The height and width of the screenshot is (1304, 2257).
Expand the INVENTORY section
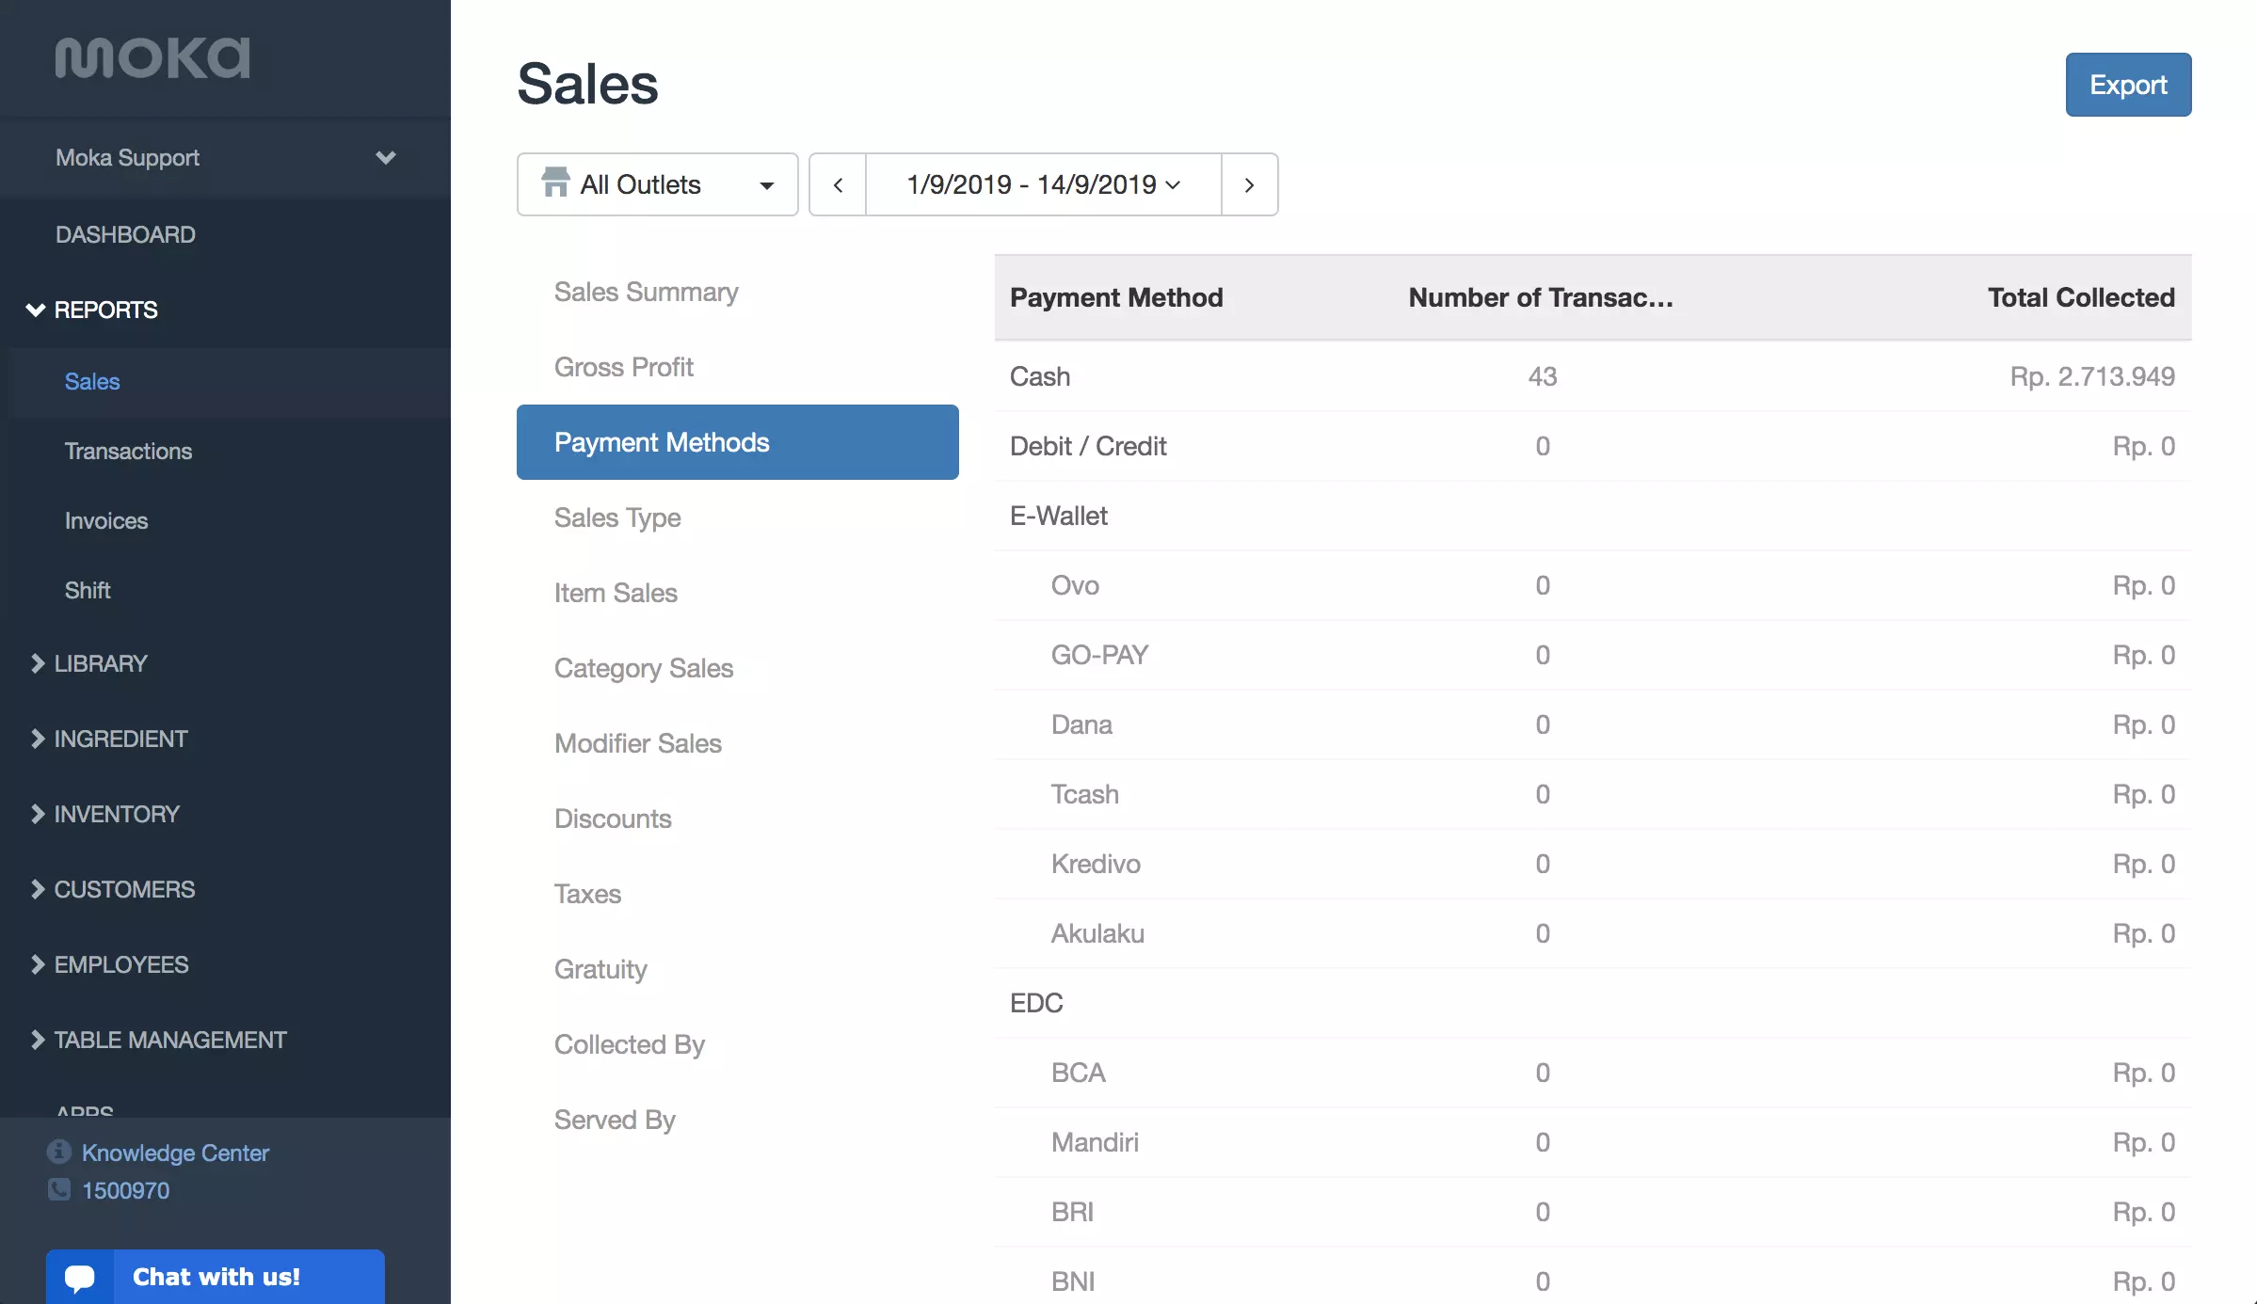tap(104, 814)
